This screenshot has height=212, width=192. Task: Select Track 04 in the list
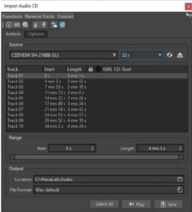tap(97, 93)
